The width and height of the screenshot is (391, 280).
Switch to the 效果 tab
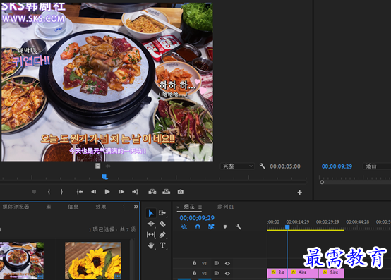tap(101, 207)
